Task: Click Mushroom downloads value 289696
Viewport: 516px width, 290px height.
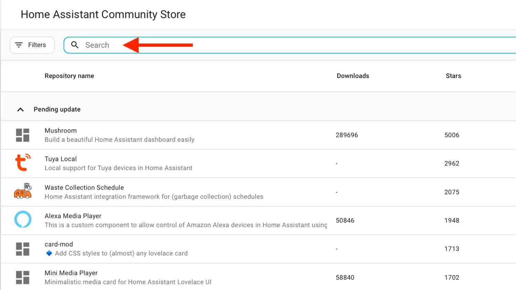Action: click(x=347, y=135)
